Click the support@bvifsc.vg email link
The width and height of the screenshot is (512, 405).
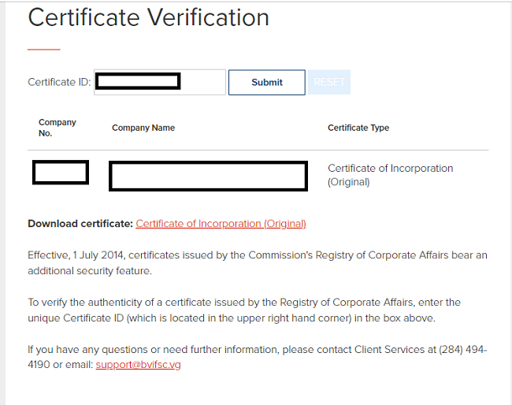coord(138,365)
